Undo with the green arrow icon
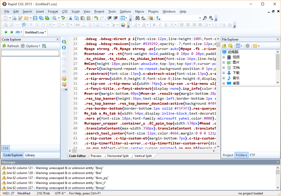Image resolution: width=281 pixels, height=196 pixels. pos(96,18)
